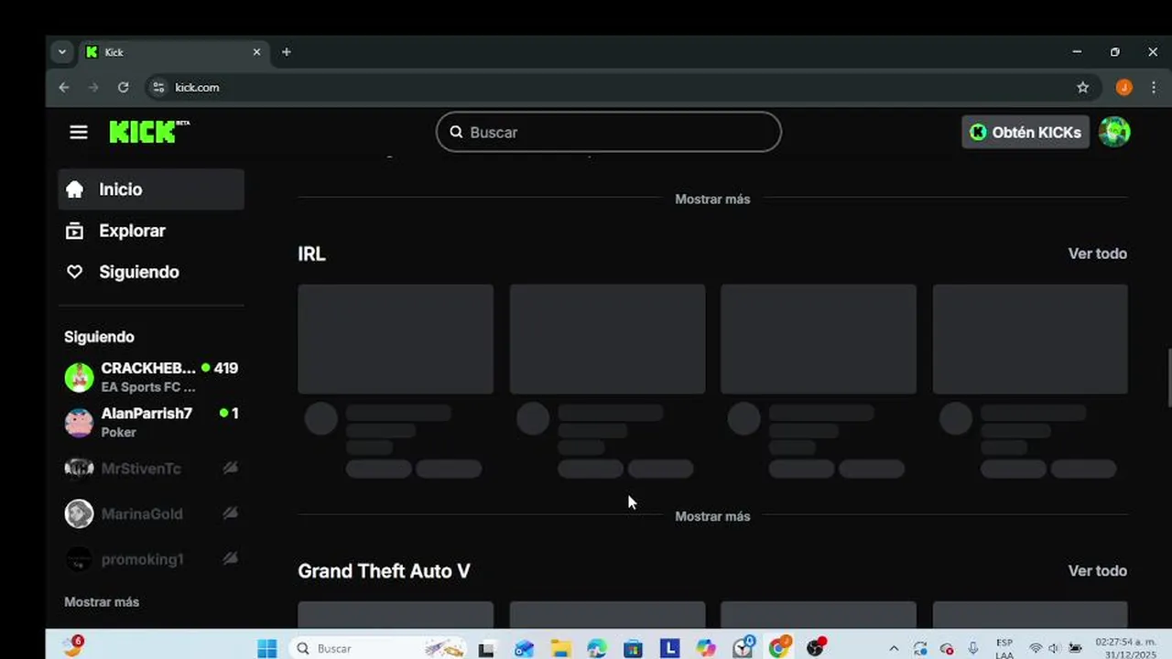The image size is (1172, 659).
Task: View site information icon in address bar
Action: click(157, 87)
